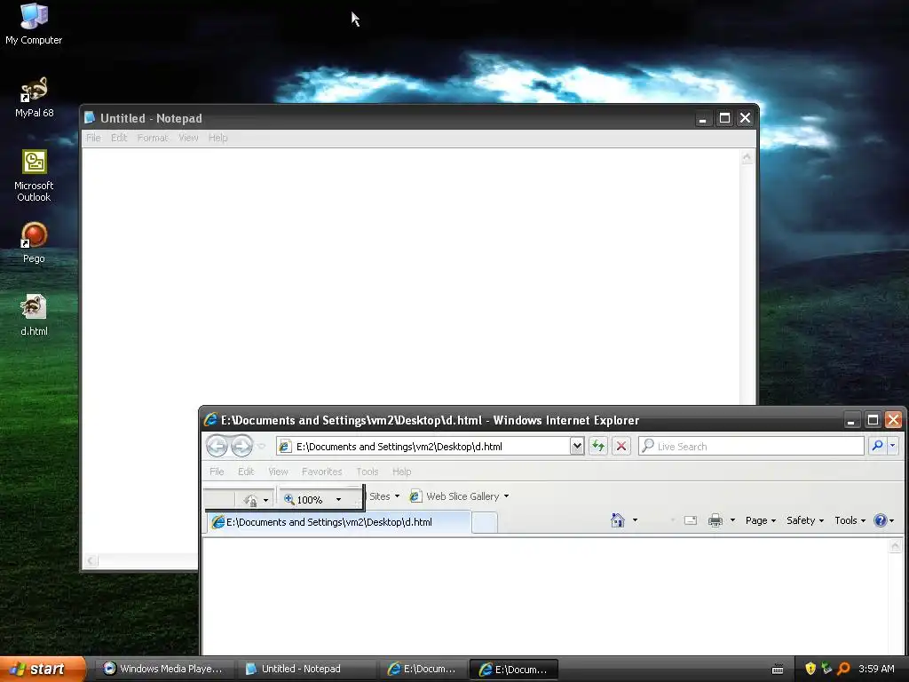Open the Print options dropdown arrow
This screenshot has height=682, width=909.
pos(732,520)
